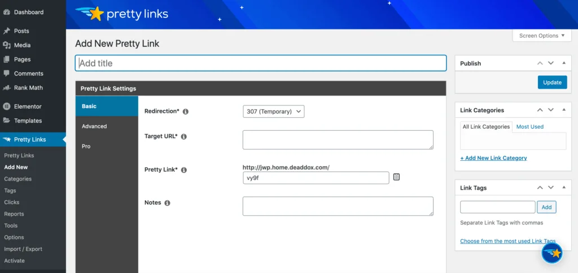The height and width of the screenshot is (273, 578).
Task: Switch to the Most Used categories tab
Action: point(529,127)
